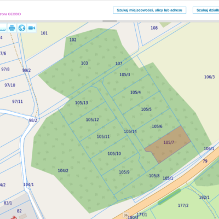The height and width of the screenshot is (219, 219).
Task: Select highlighted parcel 105/7
Action: [x=169, y=142]
